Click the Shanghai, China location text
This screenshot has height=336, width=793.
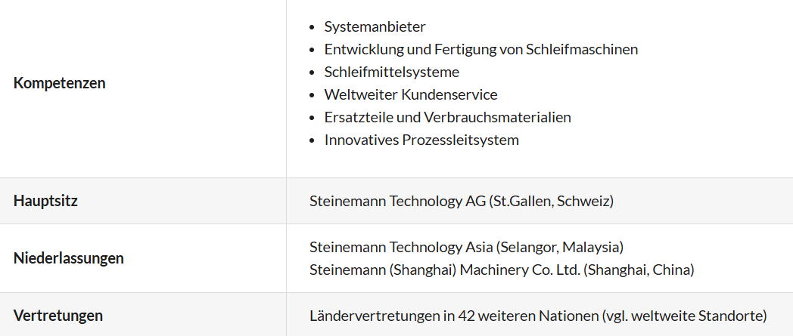pyautogui.click(x=639, y=270)
